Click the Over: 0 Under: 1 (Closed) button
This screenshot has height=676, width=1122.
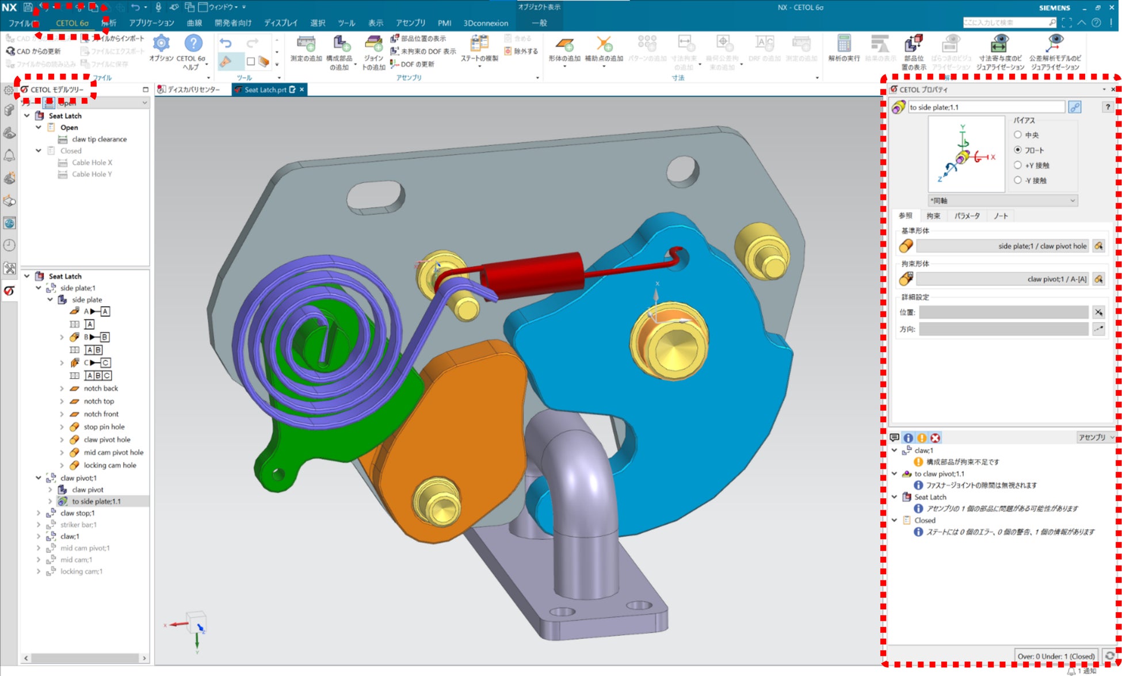(x=1056, y=656)
